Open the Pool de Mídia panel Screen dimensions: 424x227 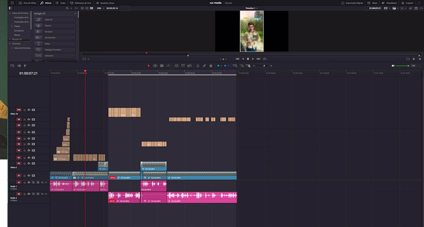pyautogui.click(x=27, y=3)
